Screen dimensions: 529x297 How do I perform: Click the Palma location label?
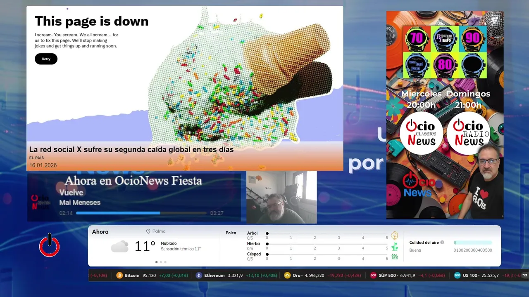[x=159, y=231]
